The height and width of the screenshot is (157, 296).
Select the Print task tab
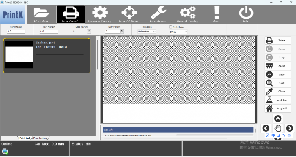[x=25, y=138]
